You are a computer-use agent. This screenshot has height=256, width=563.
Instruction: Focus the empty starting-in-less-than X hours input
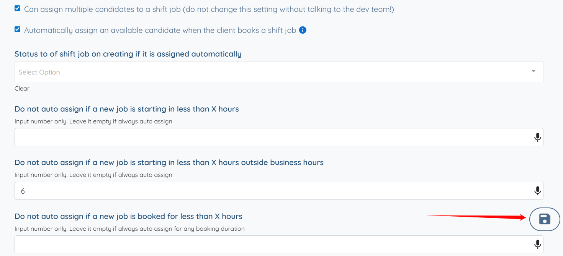coord(268,137)
